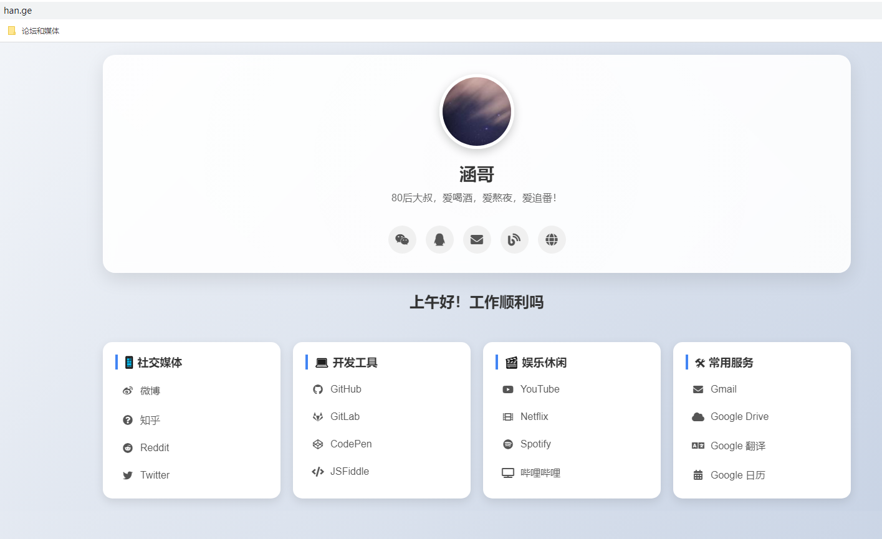The width and height of the screenshot is (882, 539).
Task: Click the Reddit icon
Action: click(x=128, y=447)
